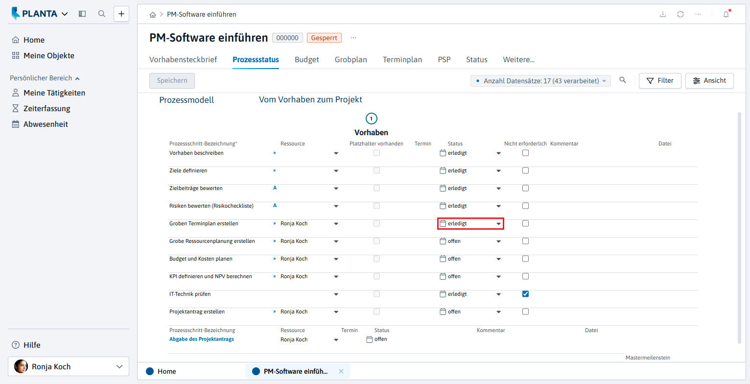
Task: Click the plus button to create new
Action: pos(121,14)
